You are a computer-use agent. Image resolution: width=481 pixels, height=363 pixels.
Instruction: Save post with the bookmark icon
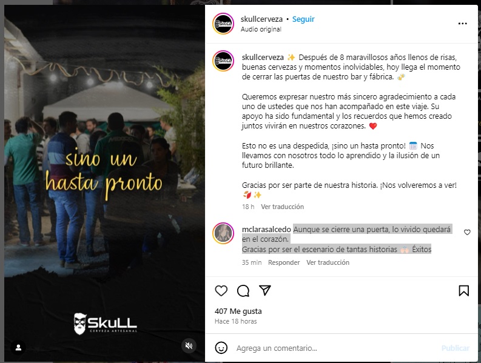463,291
